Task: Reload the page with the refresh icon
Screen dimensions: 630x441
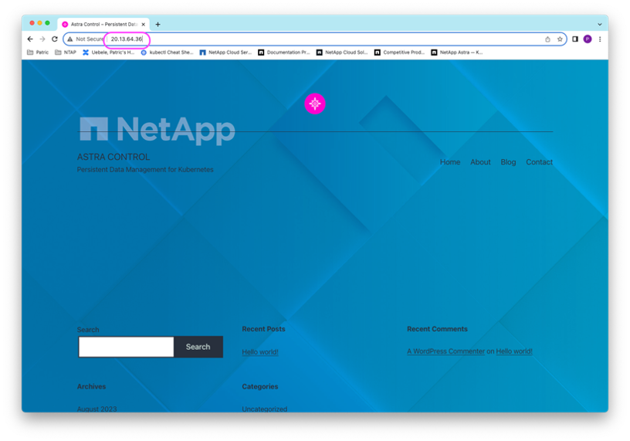Action: click(x=55, y=39)
